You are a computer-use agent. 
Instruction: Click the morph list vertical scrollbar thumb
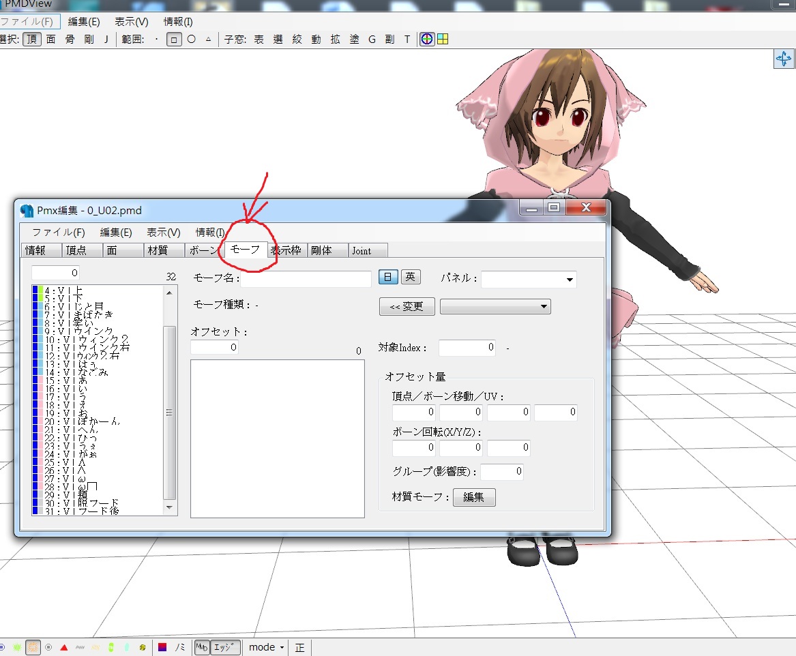tap(170, 413)
